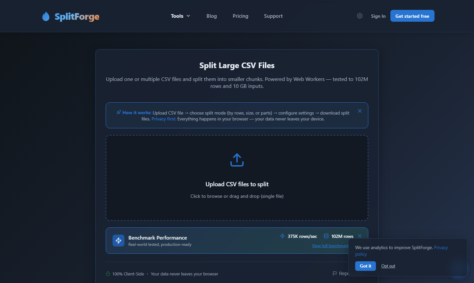Viewport: 474px width, 283px height.
Task: Click the Benchmark Performance lightning badge
Action: click(x=118, y=241)
